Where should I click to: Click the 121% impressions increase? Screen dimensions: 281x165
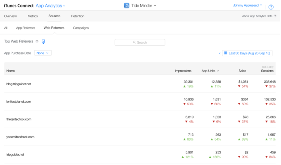[187, 157]
